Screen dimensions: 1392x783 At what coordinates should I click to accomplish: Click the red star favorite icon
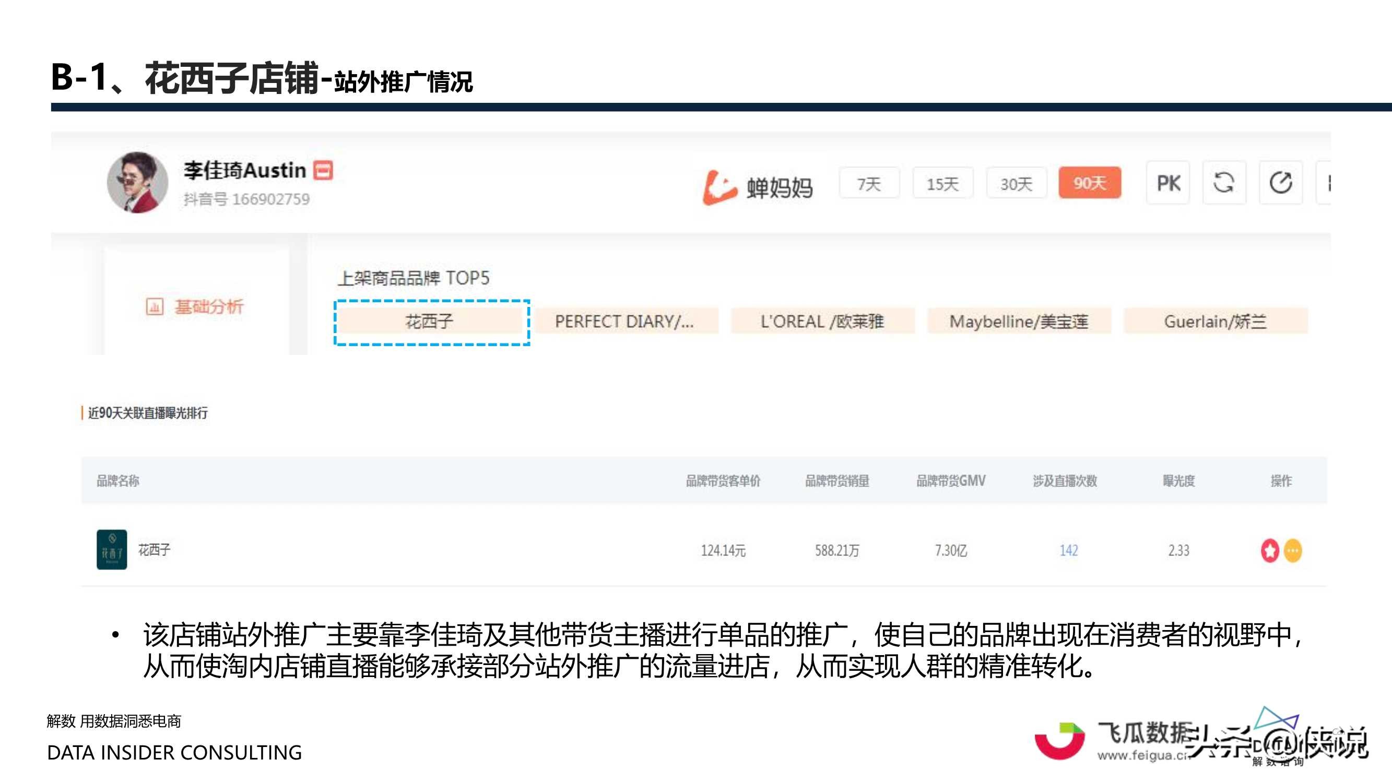[x=1269, y=551]
